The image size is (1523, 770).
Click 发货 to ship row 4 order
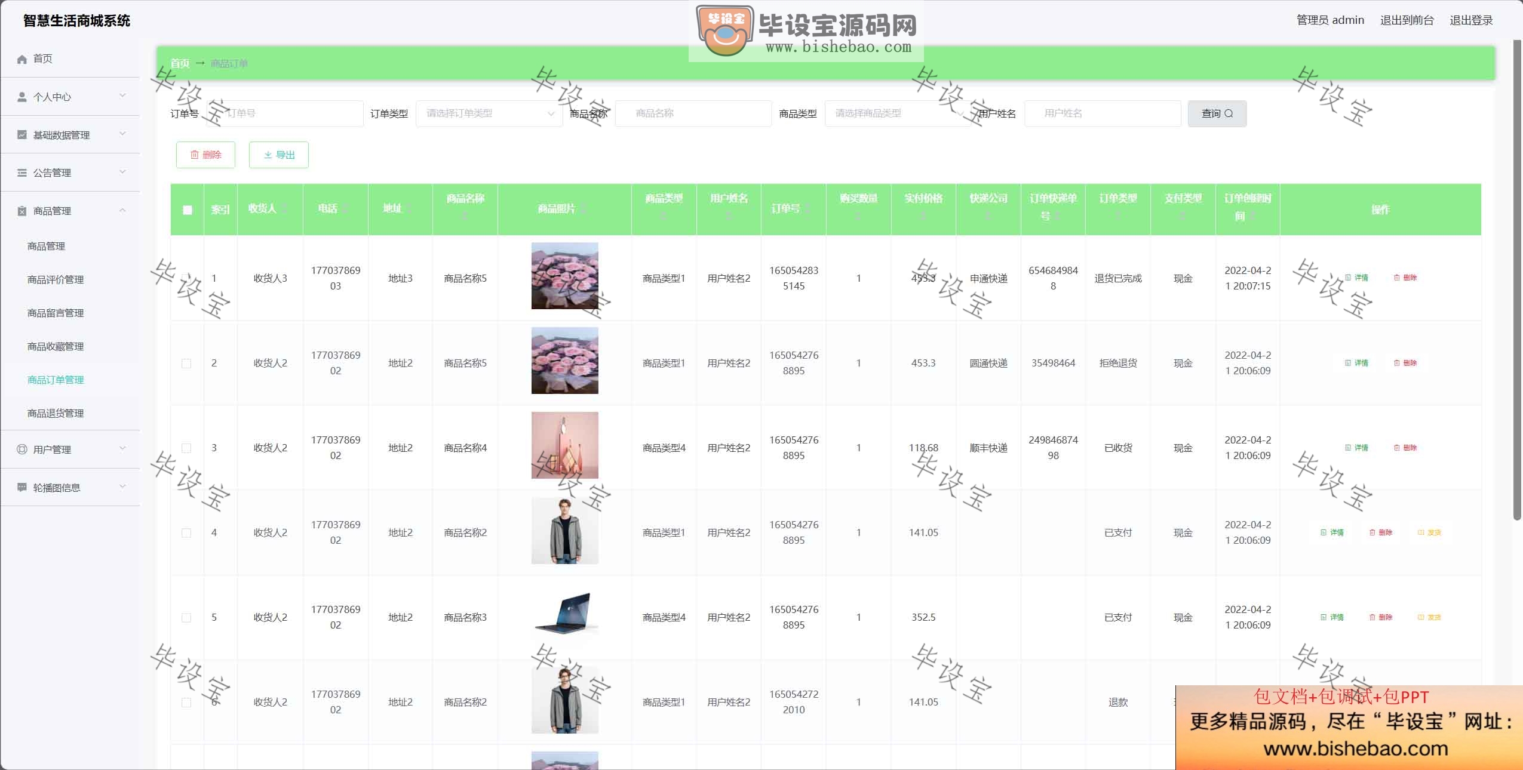click(1430, 532)
